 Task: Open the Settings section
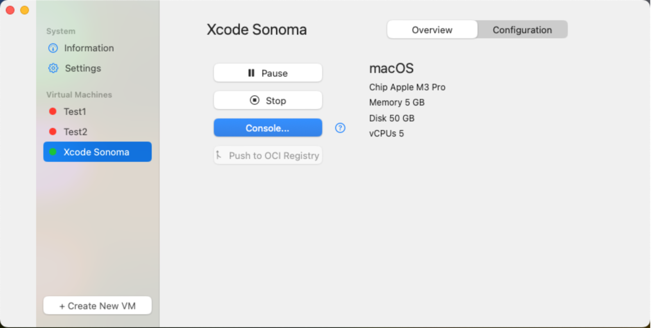[x=83, y=68]
